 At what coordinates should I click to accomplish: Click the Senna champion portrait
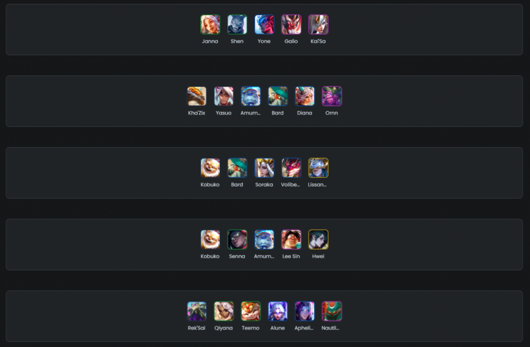click(x=237, y=240)
